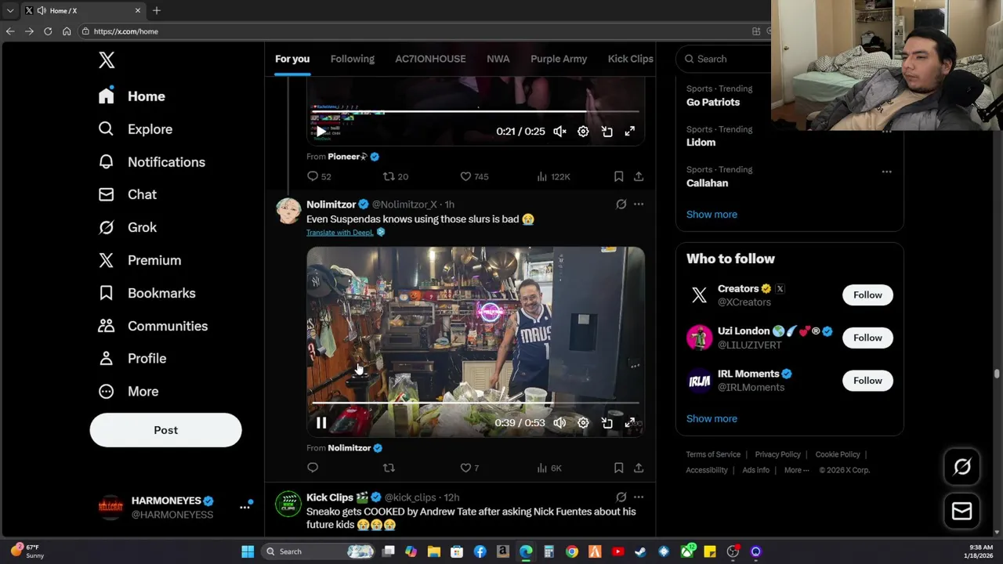This screenshot has height=564, width=1003.
Task: Switch to AC7IONHOUSE tab
Action: [x=430, y=59]
